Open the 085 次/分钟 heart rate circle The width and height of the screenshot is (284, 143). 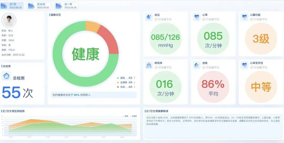pos(213,38)
